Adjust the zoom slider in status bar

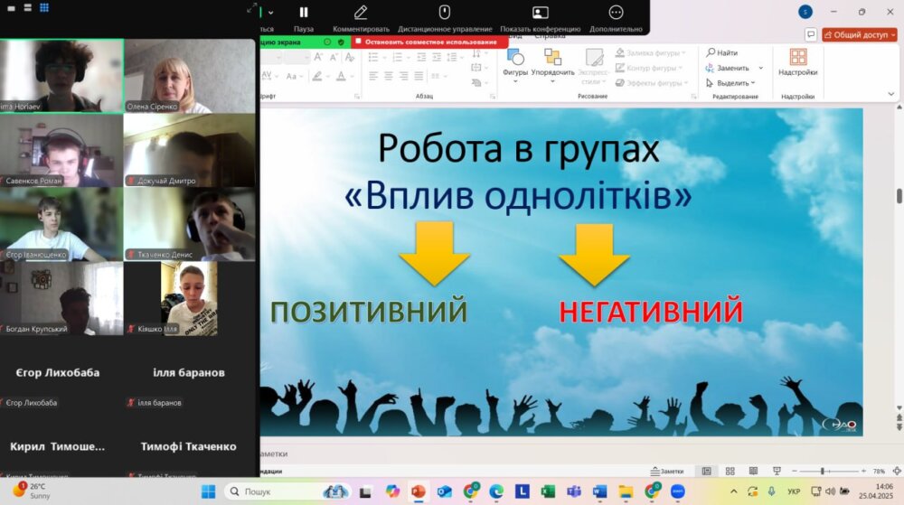click(823, 471)
